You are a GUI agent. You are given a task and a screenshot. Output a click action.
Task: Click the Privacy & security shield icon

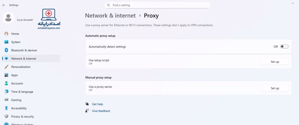(x=6, y=117)
